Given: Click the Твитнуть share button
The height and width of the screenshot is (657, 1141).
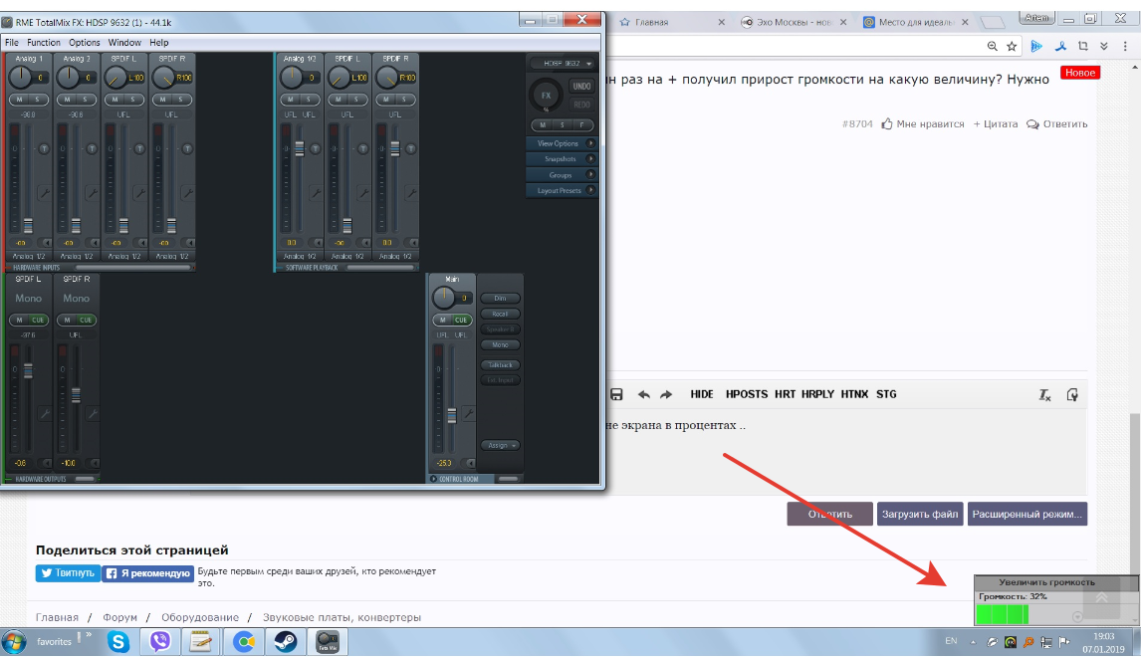Looking at the screenshot, I should (x=68, y=573).
